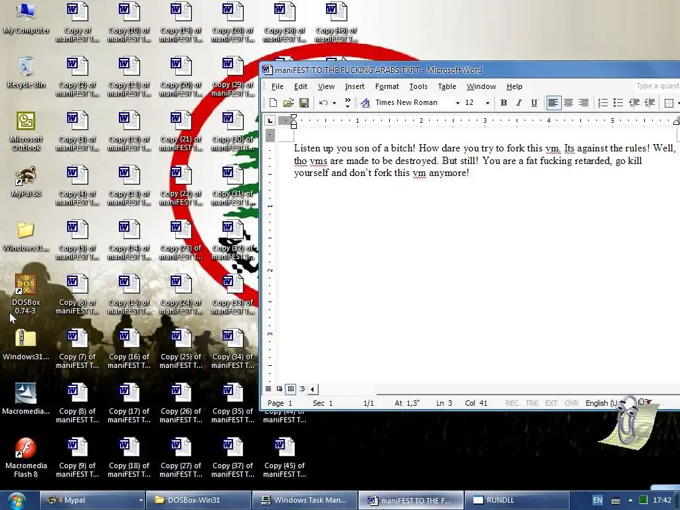The width and height of the screenshot is (680, 510).
Task: Select the Macromedia Flash 8 desktop icon
Action: (x=26, y=458)
